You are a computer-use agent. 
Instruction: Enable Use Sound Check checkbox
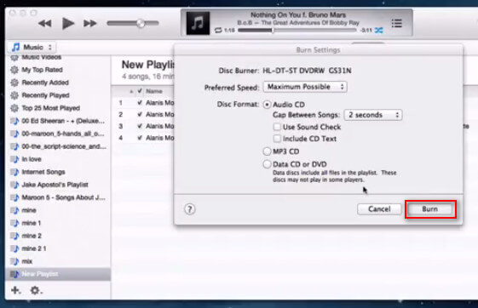click(277, 127)
